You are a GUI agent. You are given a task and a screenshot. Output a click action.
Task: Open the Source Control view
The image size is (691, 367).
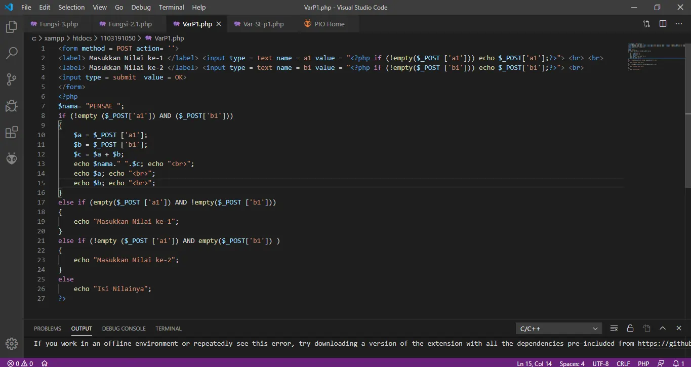pos(11,79)
